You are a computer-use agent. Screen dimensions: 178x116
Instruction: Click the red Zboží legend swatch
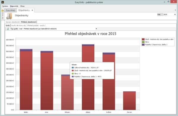(x=143, y=39)
